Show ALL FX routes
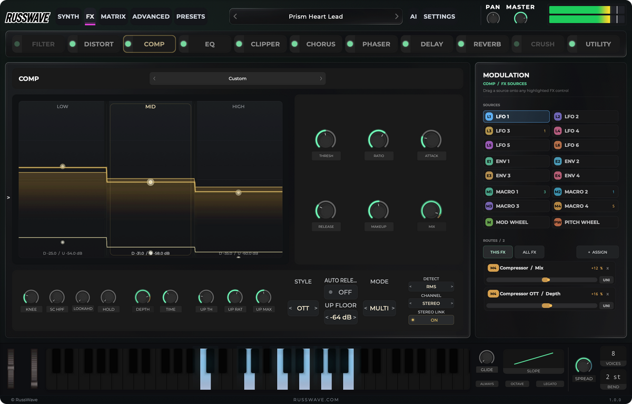Image resolution: width=632 pixels, height=404 pixels. (x=529, y=252)
